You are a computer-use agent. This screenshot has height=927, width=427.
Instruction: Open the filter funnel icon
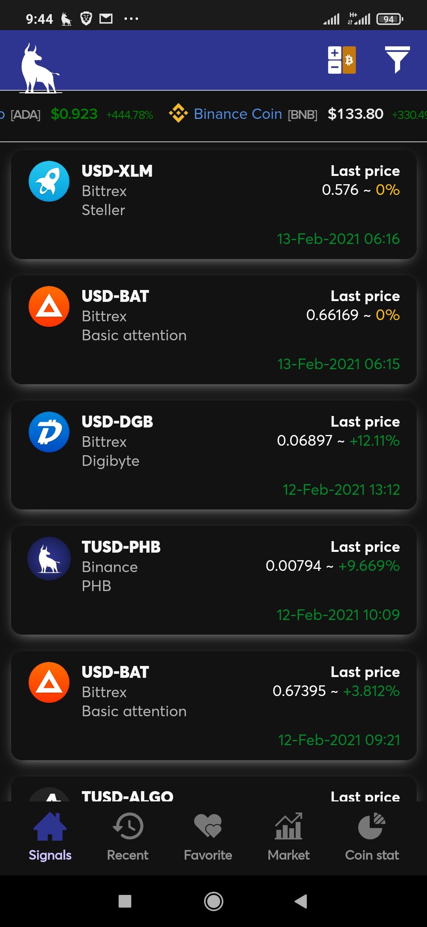coord(397,60)
